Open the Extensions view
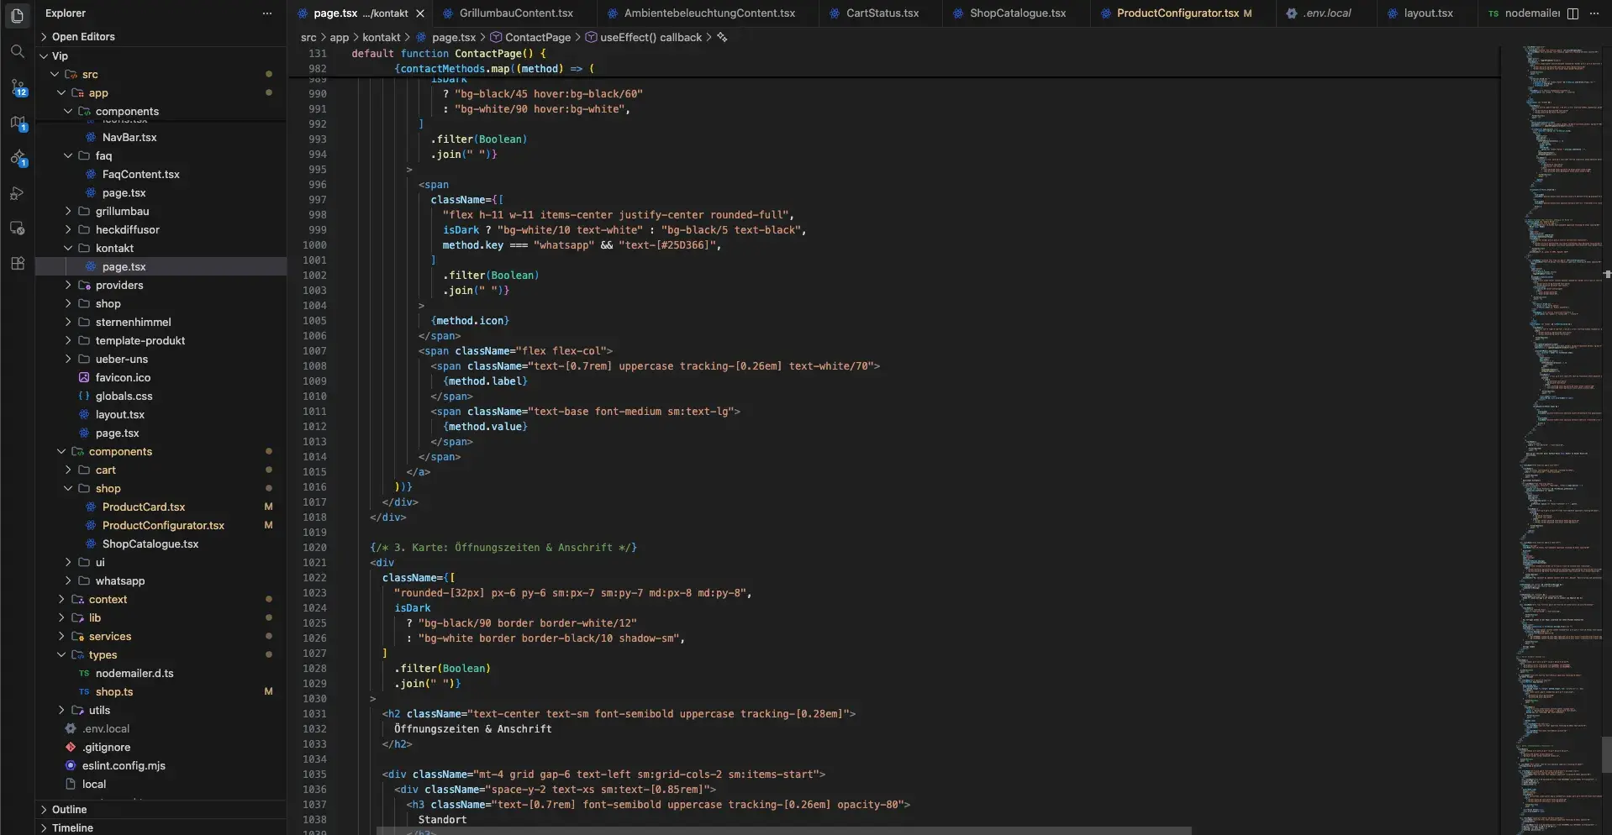The height and width of the screenshot is (835, 1612). click(x=17, y=264)
